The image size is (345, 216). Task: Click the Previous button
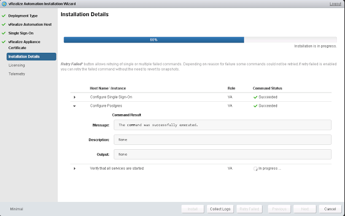tap(279, 209)
